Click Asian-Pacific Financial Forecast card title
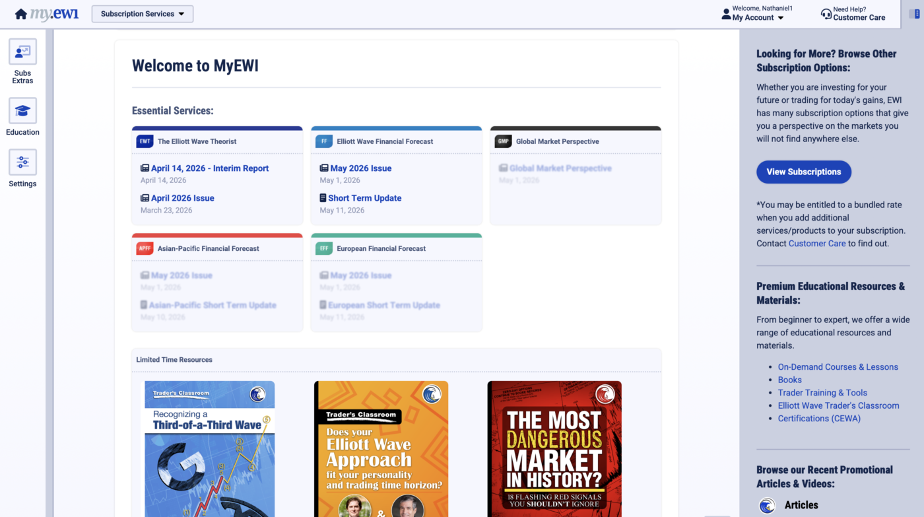Screen dimensions: 924x517 tap(209, 248)
